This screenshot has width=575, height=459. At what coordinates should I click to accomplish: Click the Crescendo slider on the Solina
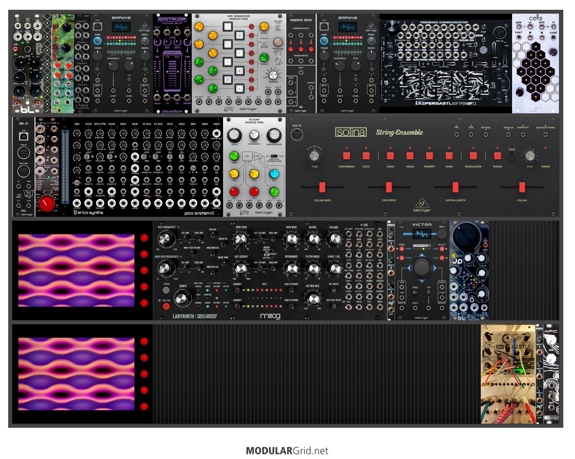(389, 187)
